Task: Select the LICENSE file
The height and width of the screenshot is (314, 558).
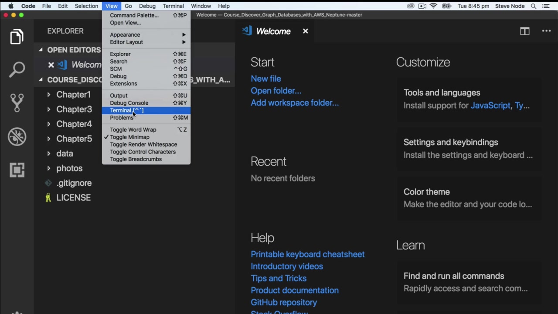Action: pos(73,198)
